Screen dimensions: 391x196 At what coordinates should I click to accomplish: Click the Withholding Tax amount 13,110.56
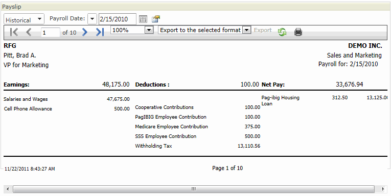coord(249,146)
